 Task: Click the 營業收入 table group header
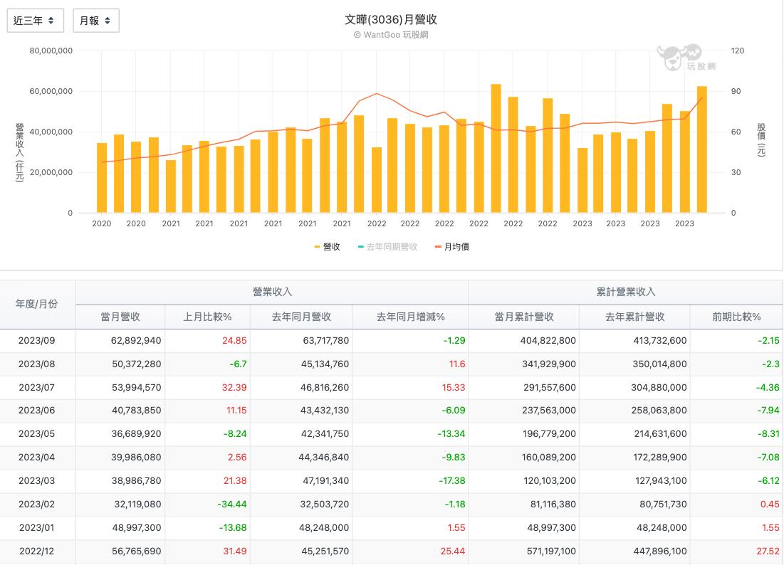pyautogui.click(x=272, y=292)
